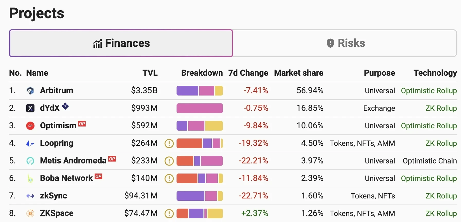461x222 pixels.
Task: Click the Boba Network logo icon
Action: pos(30,178)
